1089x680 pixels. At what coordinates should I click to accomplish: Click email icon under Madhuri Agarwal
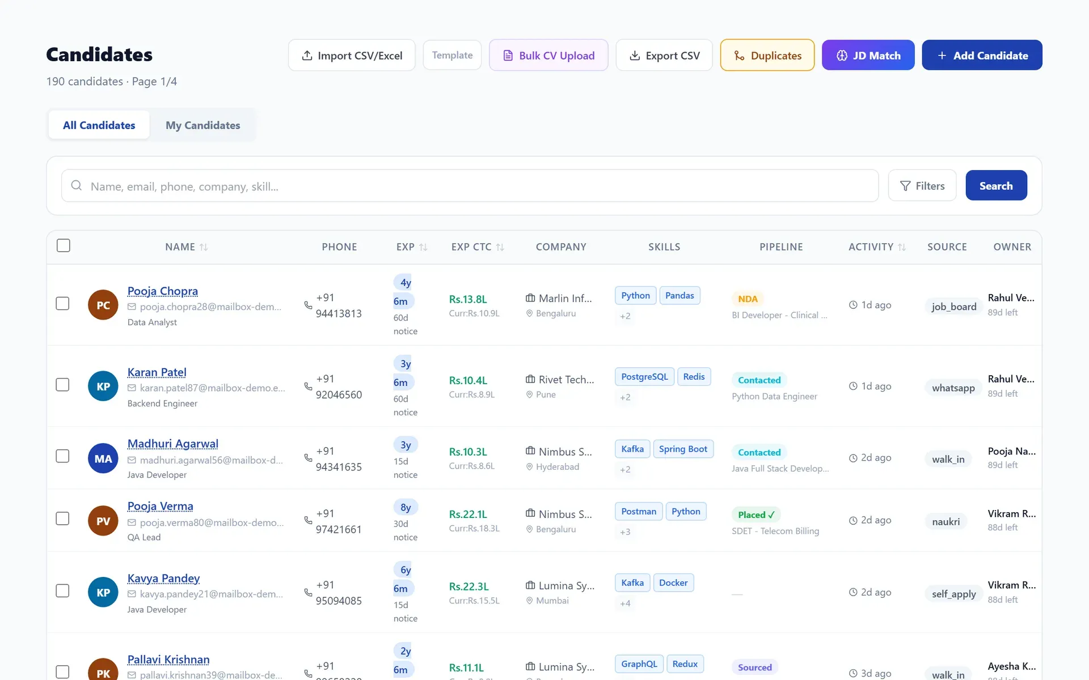(x=132, y=460)
